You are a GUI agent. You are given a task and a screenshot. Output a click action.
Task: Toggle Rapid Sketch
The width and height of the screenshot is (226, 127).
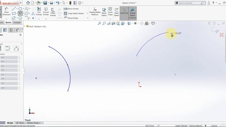[x=117, y=12]
